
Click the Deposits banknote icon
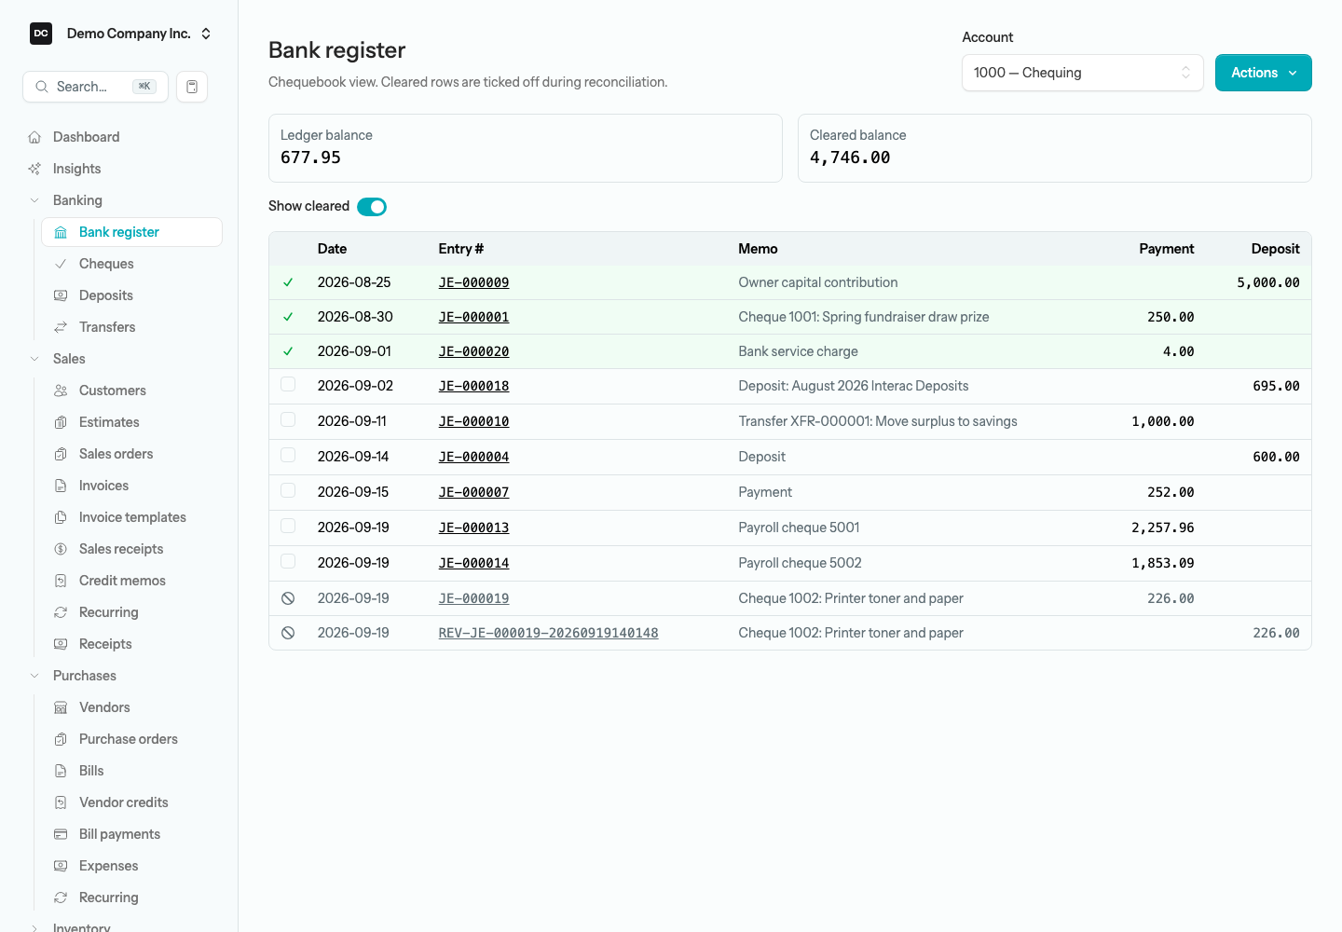coord(61,295)
